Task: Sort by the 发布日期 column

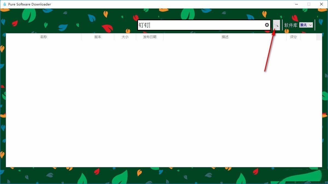Action: point(149,37)
